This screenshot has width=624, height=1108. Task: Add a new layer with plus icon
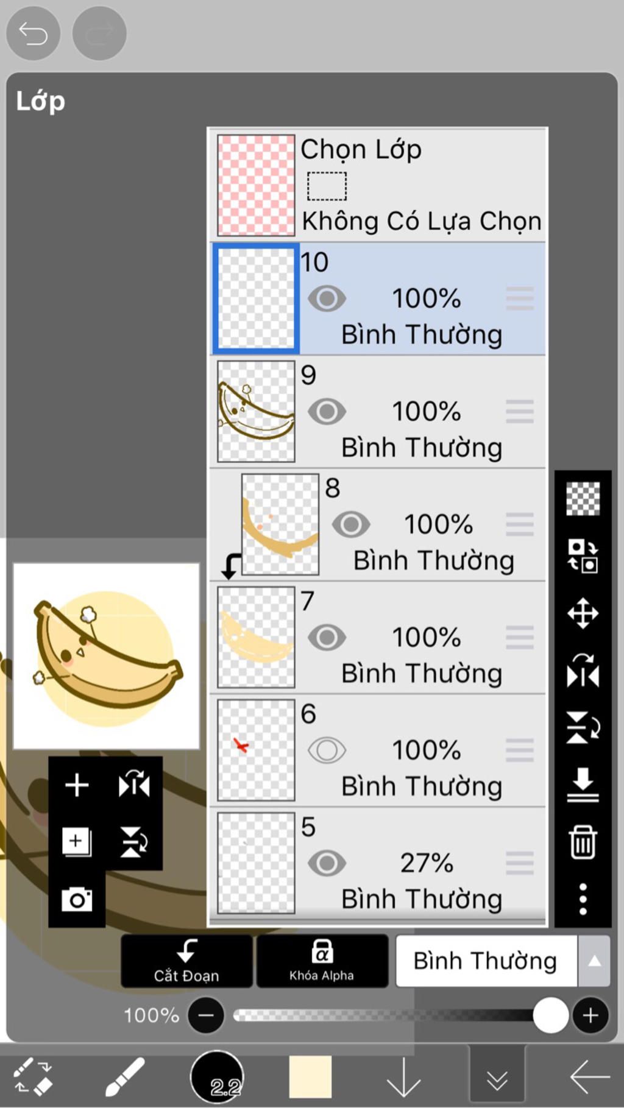77,785
